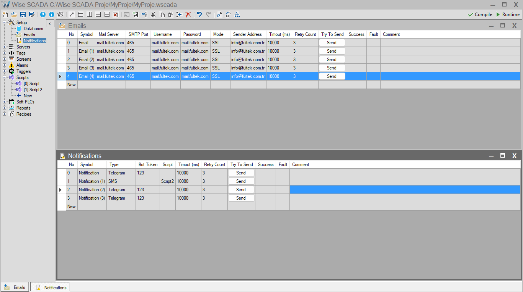Click Send for Notification (1) SMS row
The image size is (523, 292).
point(241,181)
